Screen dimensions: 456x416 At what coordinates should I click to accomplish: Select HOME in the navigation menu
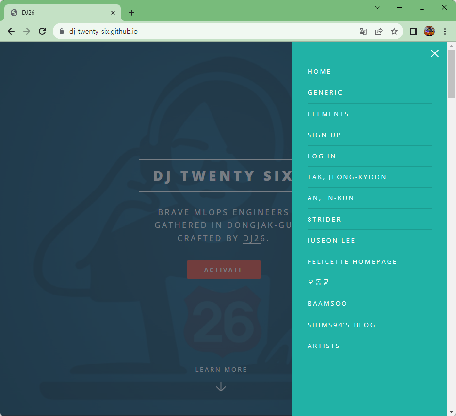tap(319, 71)
